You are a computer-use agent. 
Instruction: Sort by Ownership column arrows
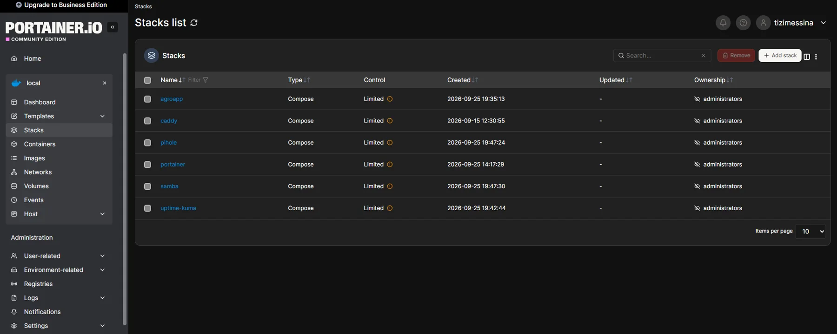pyautogui.click(x=730, y=80)
